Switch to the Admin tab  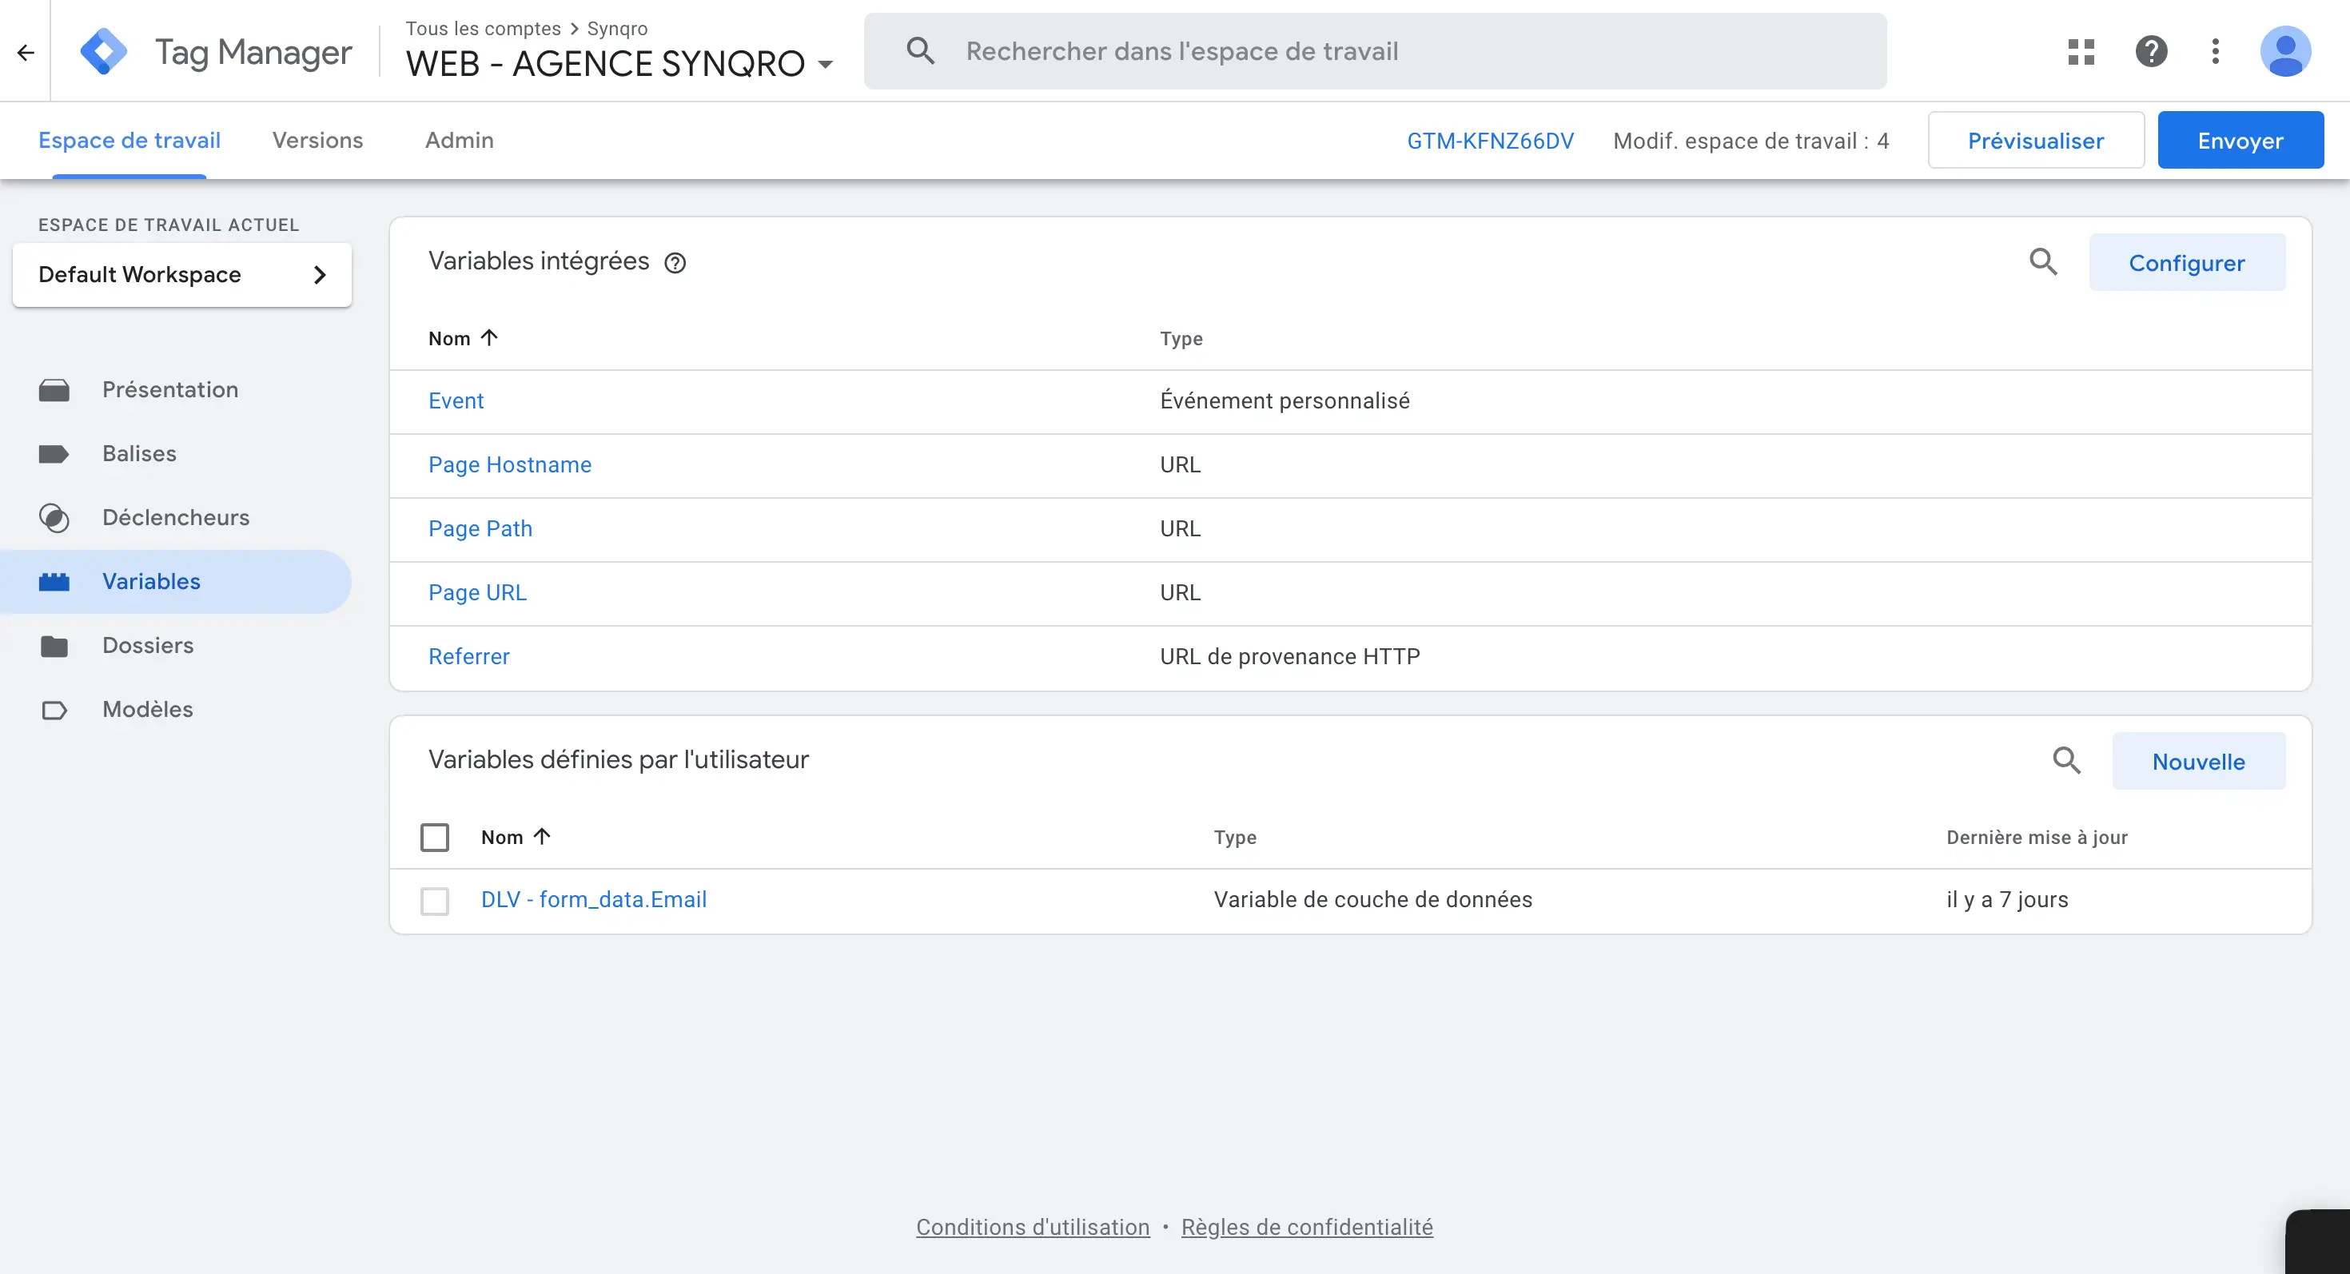(459, 141)
